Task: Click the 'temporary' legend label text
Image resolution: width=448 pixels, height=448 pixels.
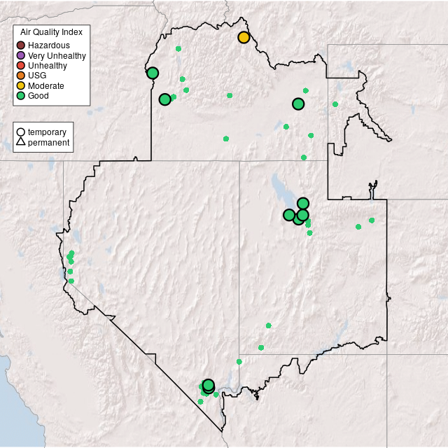Action: tap(47, 132)
